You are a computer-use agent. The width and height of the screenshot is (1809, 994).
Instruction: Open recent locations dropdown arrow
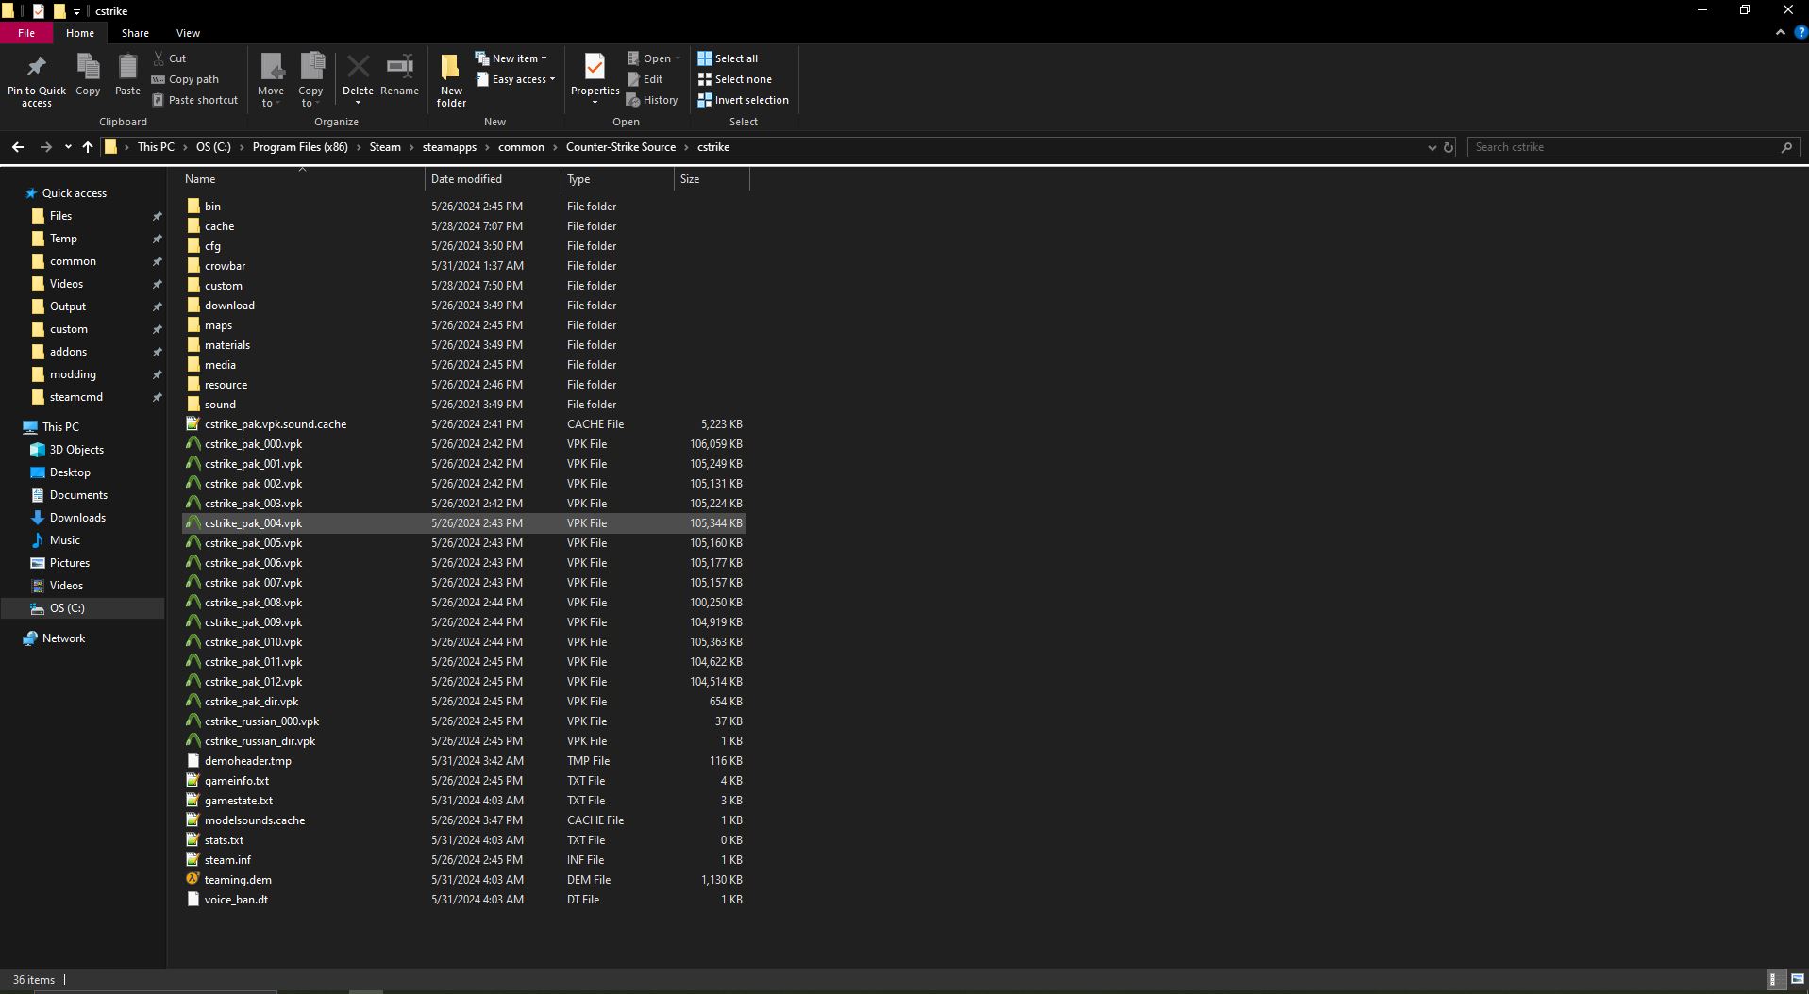(x=68, y=147)
